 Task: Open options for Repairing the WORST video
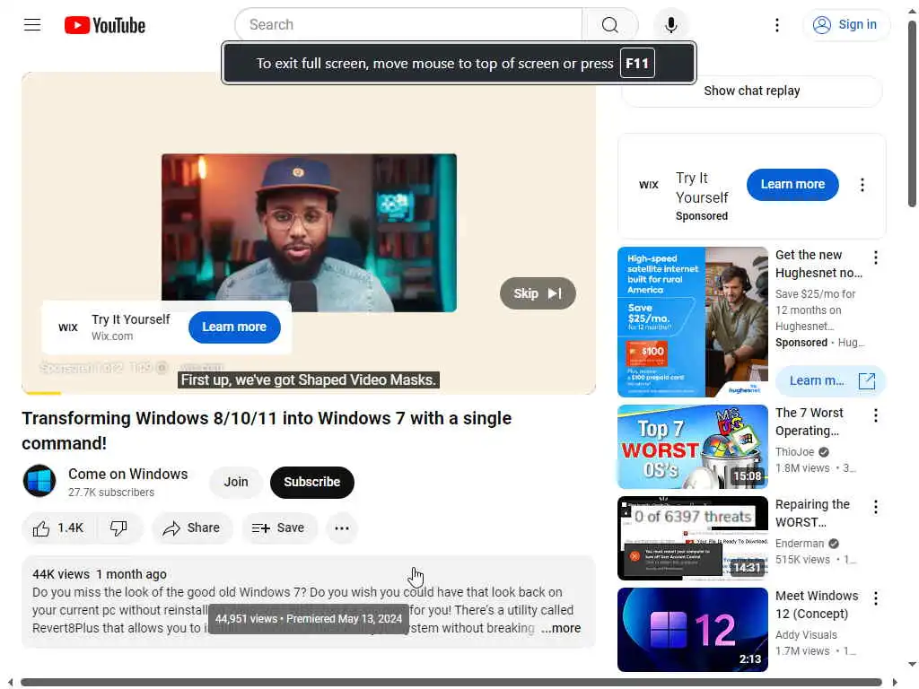[x=876, y=508]
